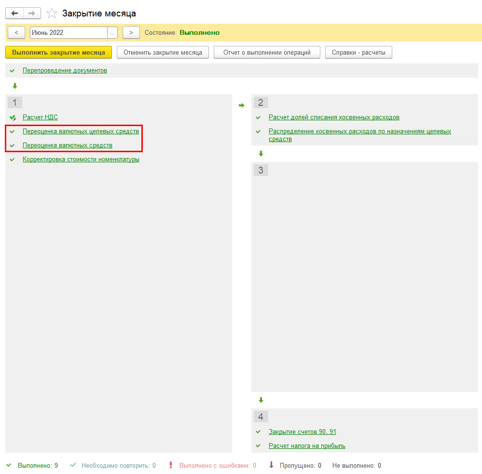Add page to favorites with star icon
This screenshot has height=474, width=482.
[x=52, y=14]
